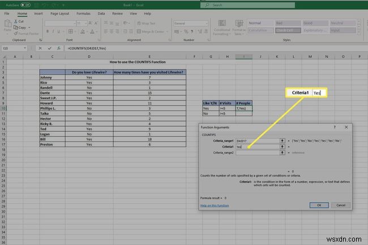Open the Data ribbon tab
Image resolution: width=368 pixels, height=245 pixels.
point(101,14)
